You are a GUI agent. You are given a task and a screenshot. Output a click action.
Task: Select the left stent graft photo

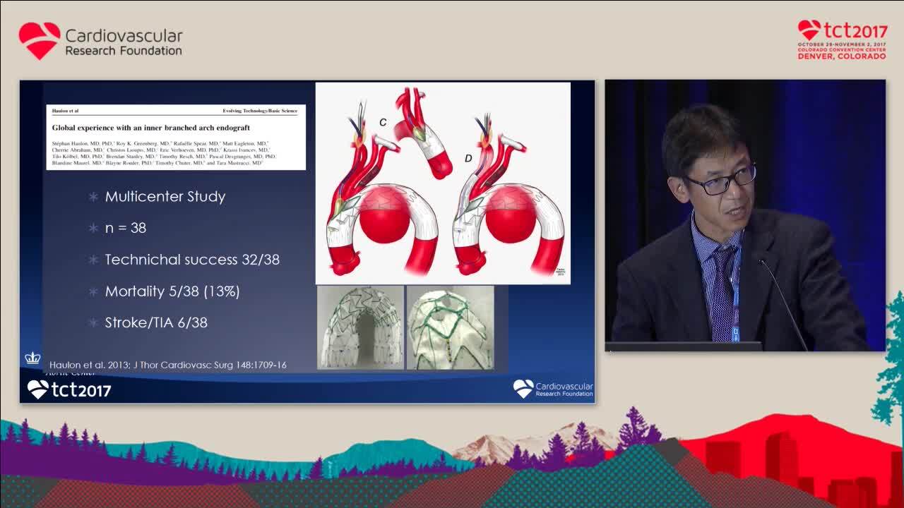tap(360, 327)
